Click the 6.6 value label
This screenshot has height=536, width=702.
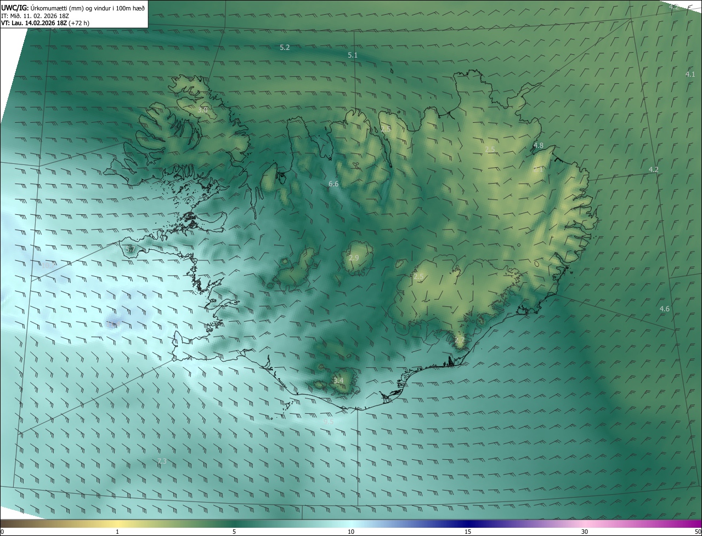(333, 184)
